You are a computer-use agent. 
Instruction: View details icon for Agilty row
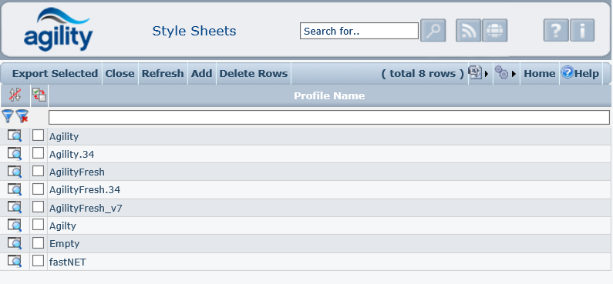pyautogui.click(x=15, y=226)
